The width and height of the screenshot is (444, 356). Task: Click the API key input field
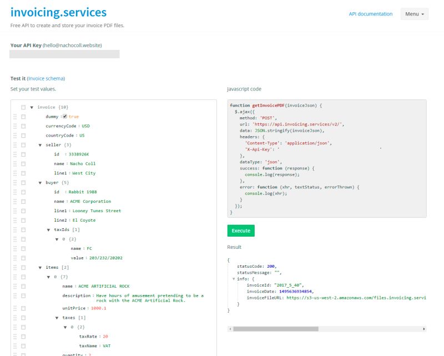[64, 54]
